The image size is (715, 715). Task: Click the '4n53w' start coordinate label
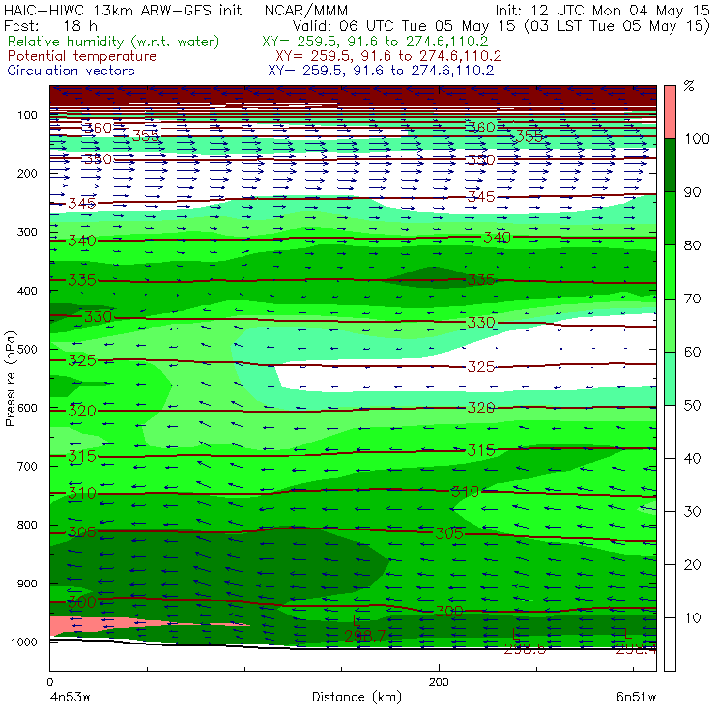69,697
